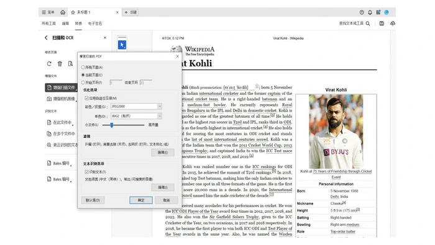
Task: Open the 单色 JBIG2 dropdown
Action: pos(136,116)
